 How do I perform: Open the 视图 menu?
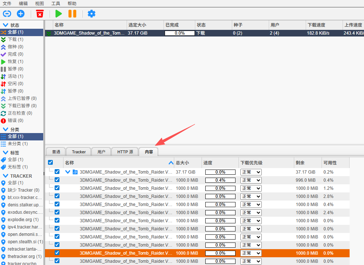pyautogui.click(x=40, y=3)
